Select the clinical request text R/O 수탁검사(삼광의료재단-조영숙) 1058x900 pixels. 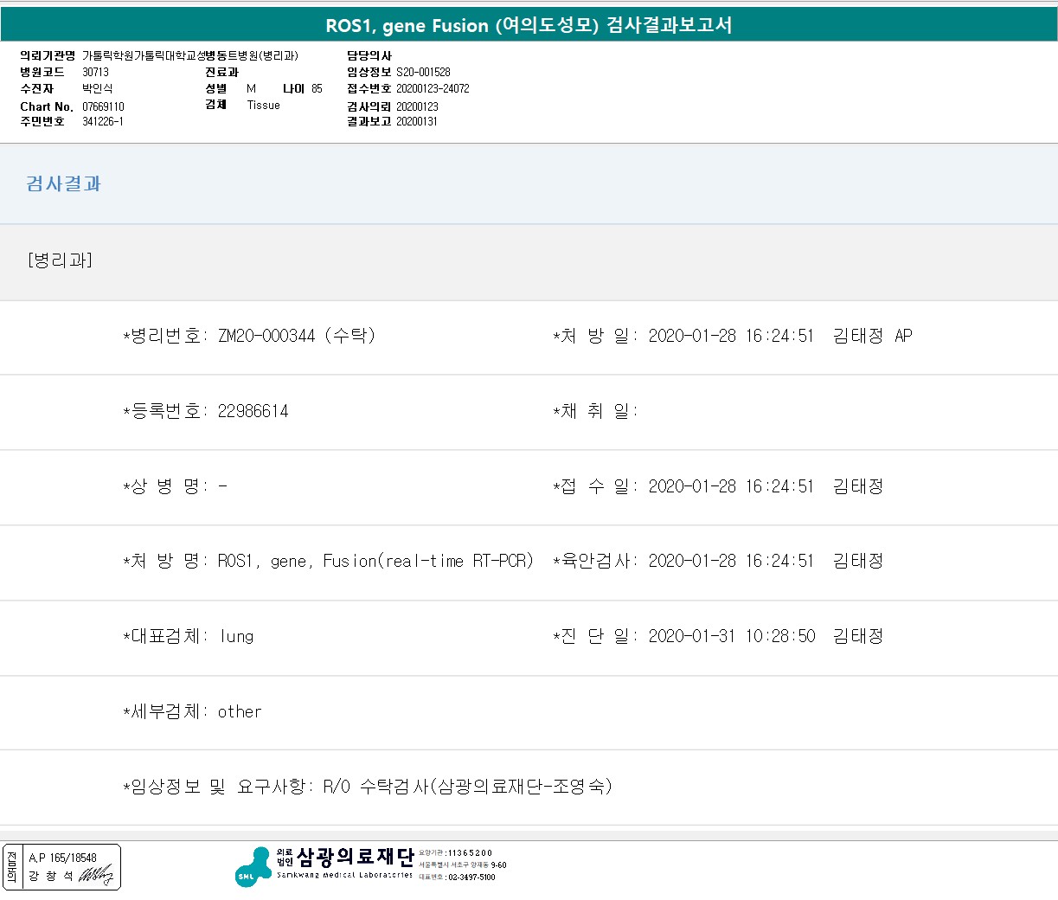(x=467, y=786)
